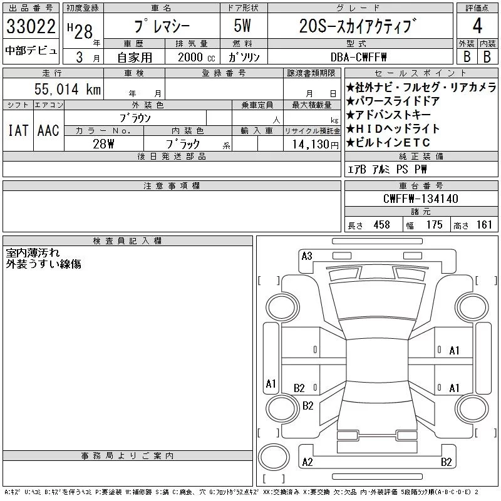The height and width of the screenshot is (501, 501).
Task: Click the 初度登録 header
Action: (83, 8)
